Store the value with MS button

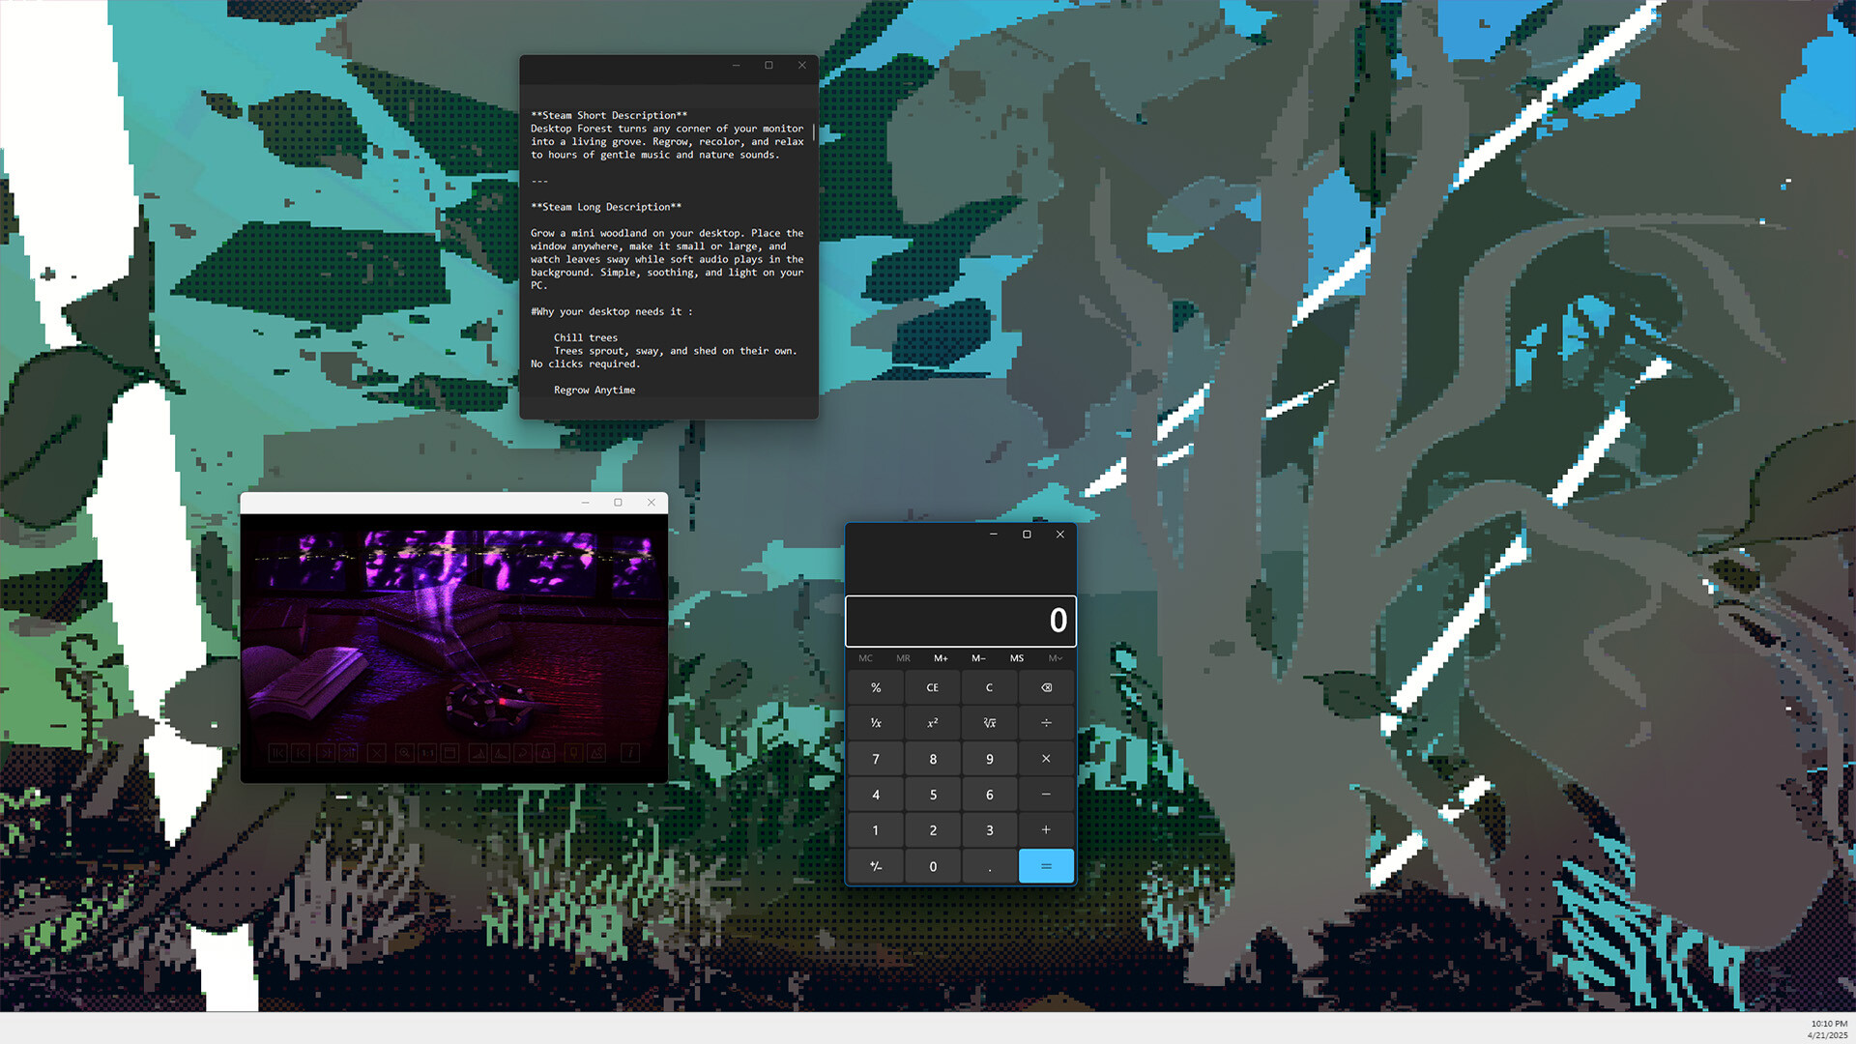tap(1016, 658)
